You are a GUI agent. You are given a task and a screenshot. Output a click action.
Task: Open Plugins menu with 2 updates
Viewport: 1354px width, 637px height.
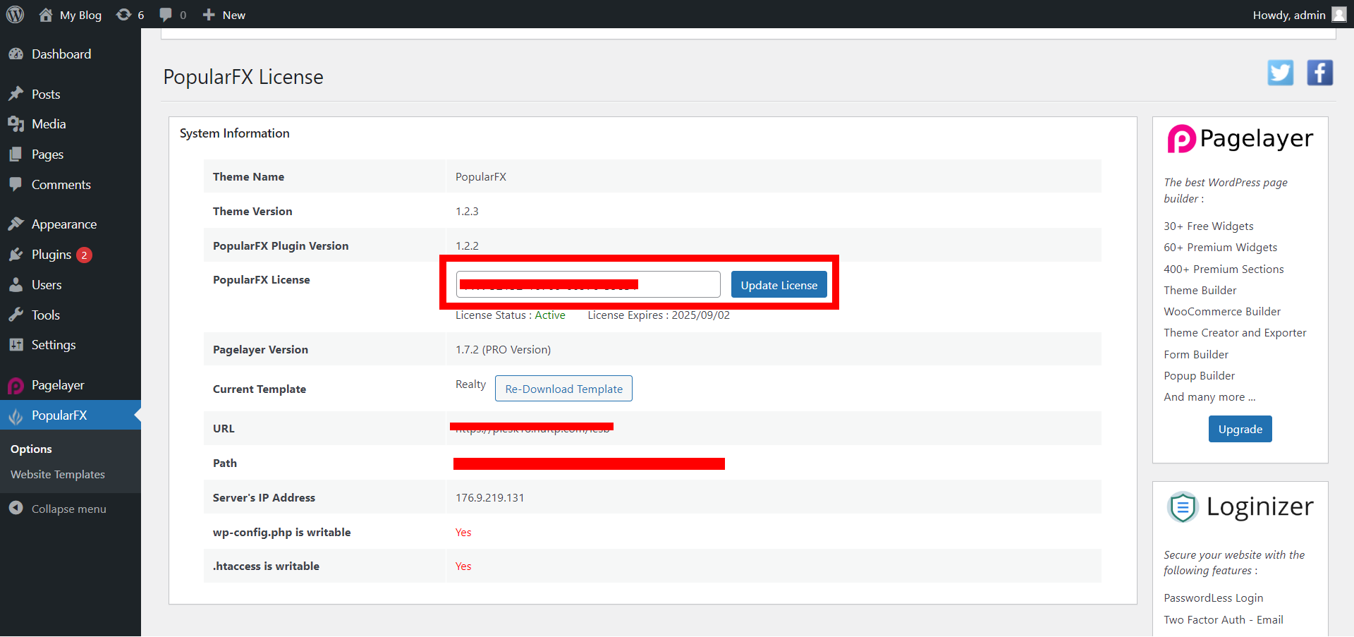click(51, 255)
